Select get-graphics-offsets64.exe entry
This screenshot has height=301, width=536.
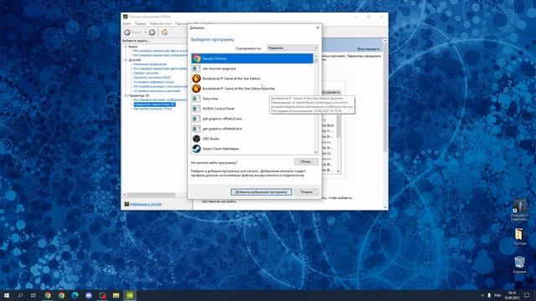coord(252,129)
